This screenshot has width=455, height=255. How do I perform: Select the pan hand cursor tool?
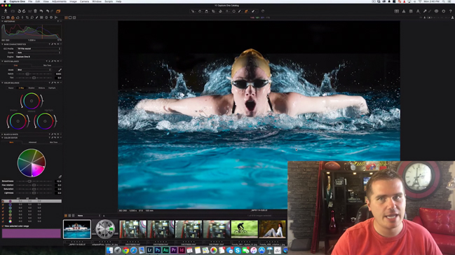coord(200,11)
